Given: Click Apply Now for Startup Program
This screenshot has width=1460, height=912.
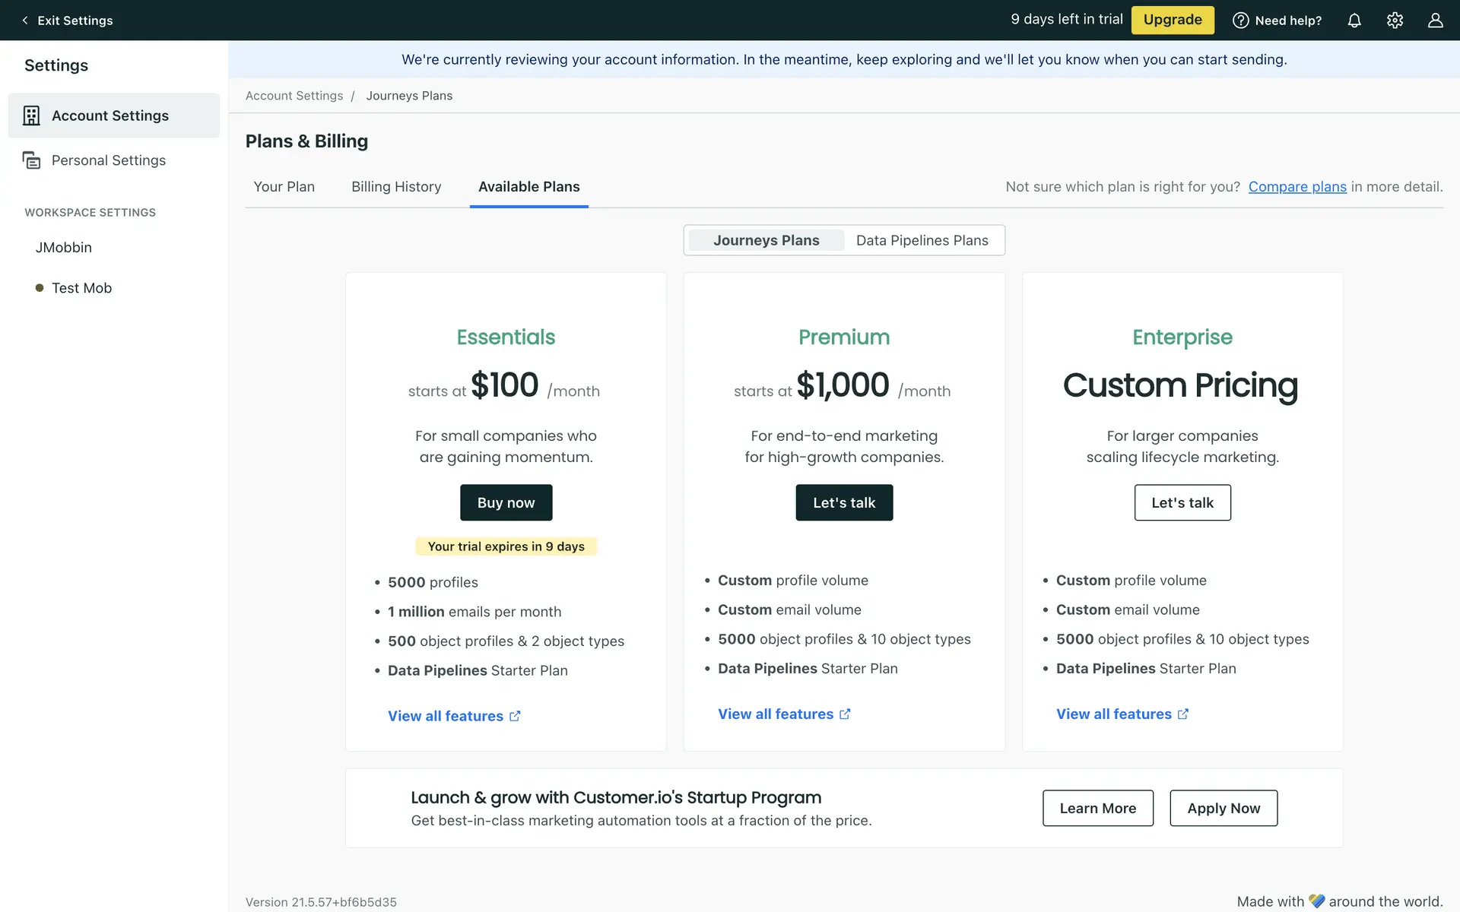Looking at the screenshot, I should pyautogui.click(x=1223, y=808).
